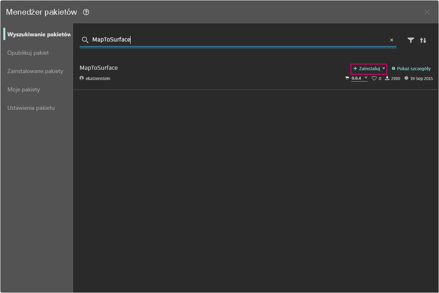Open the Package Manager help icon
The height and width of the screenshot is (293, 439).
coord(86,12)
